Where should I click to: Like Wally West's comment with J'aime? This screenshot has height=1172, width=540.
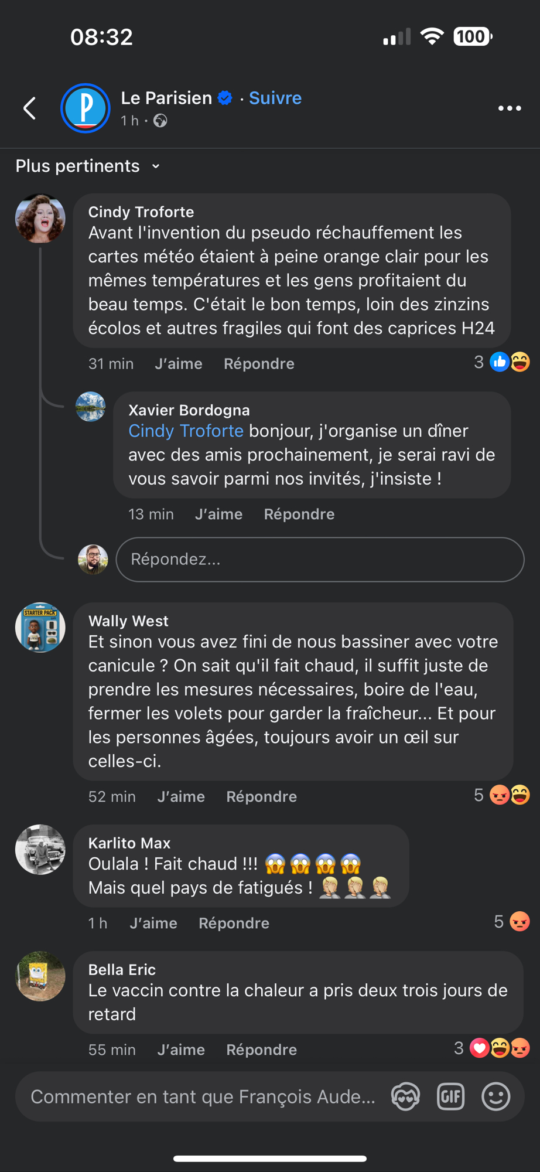pos(181,797)
